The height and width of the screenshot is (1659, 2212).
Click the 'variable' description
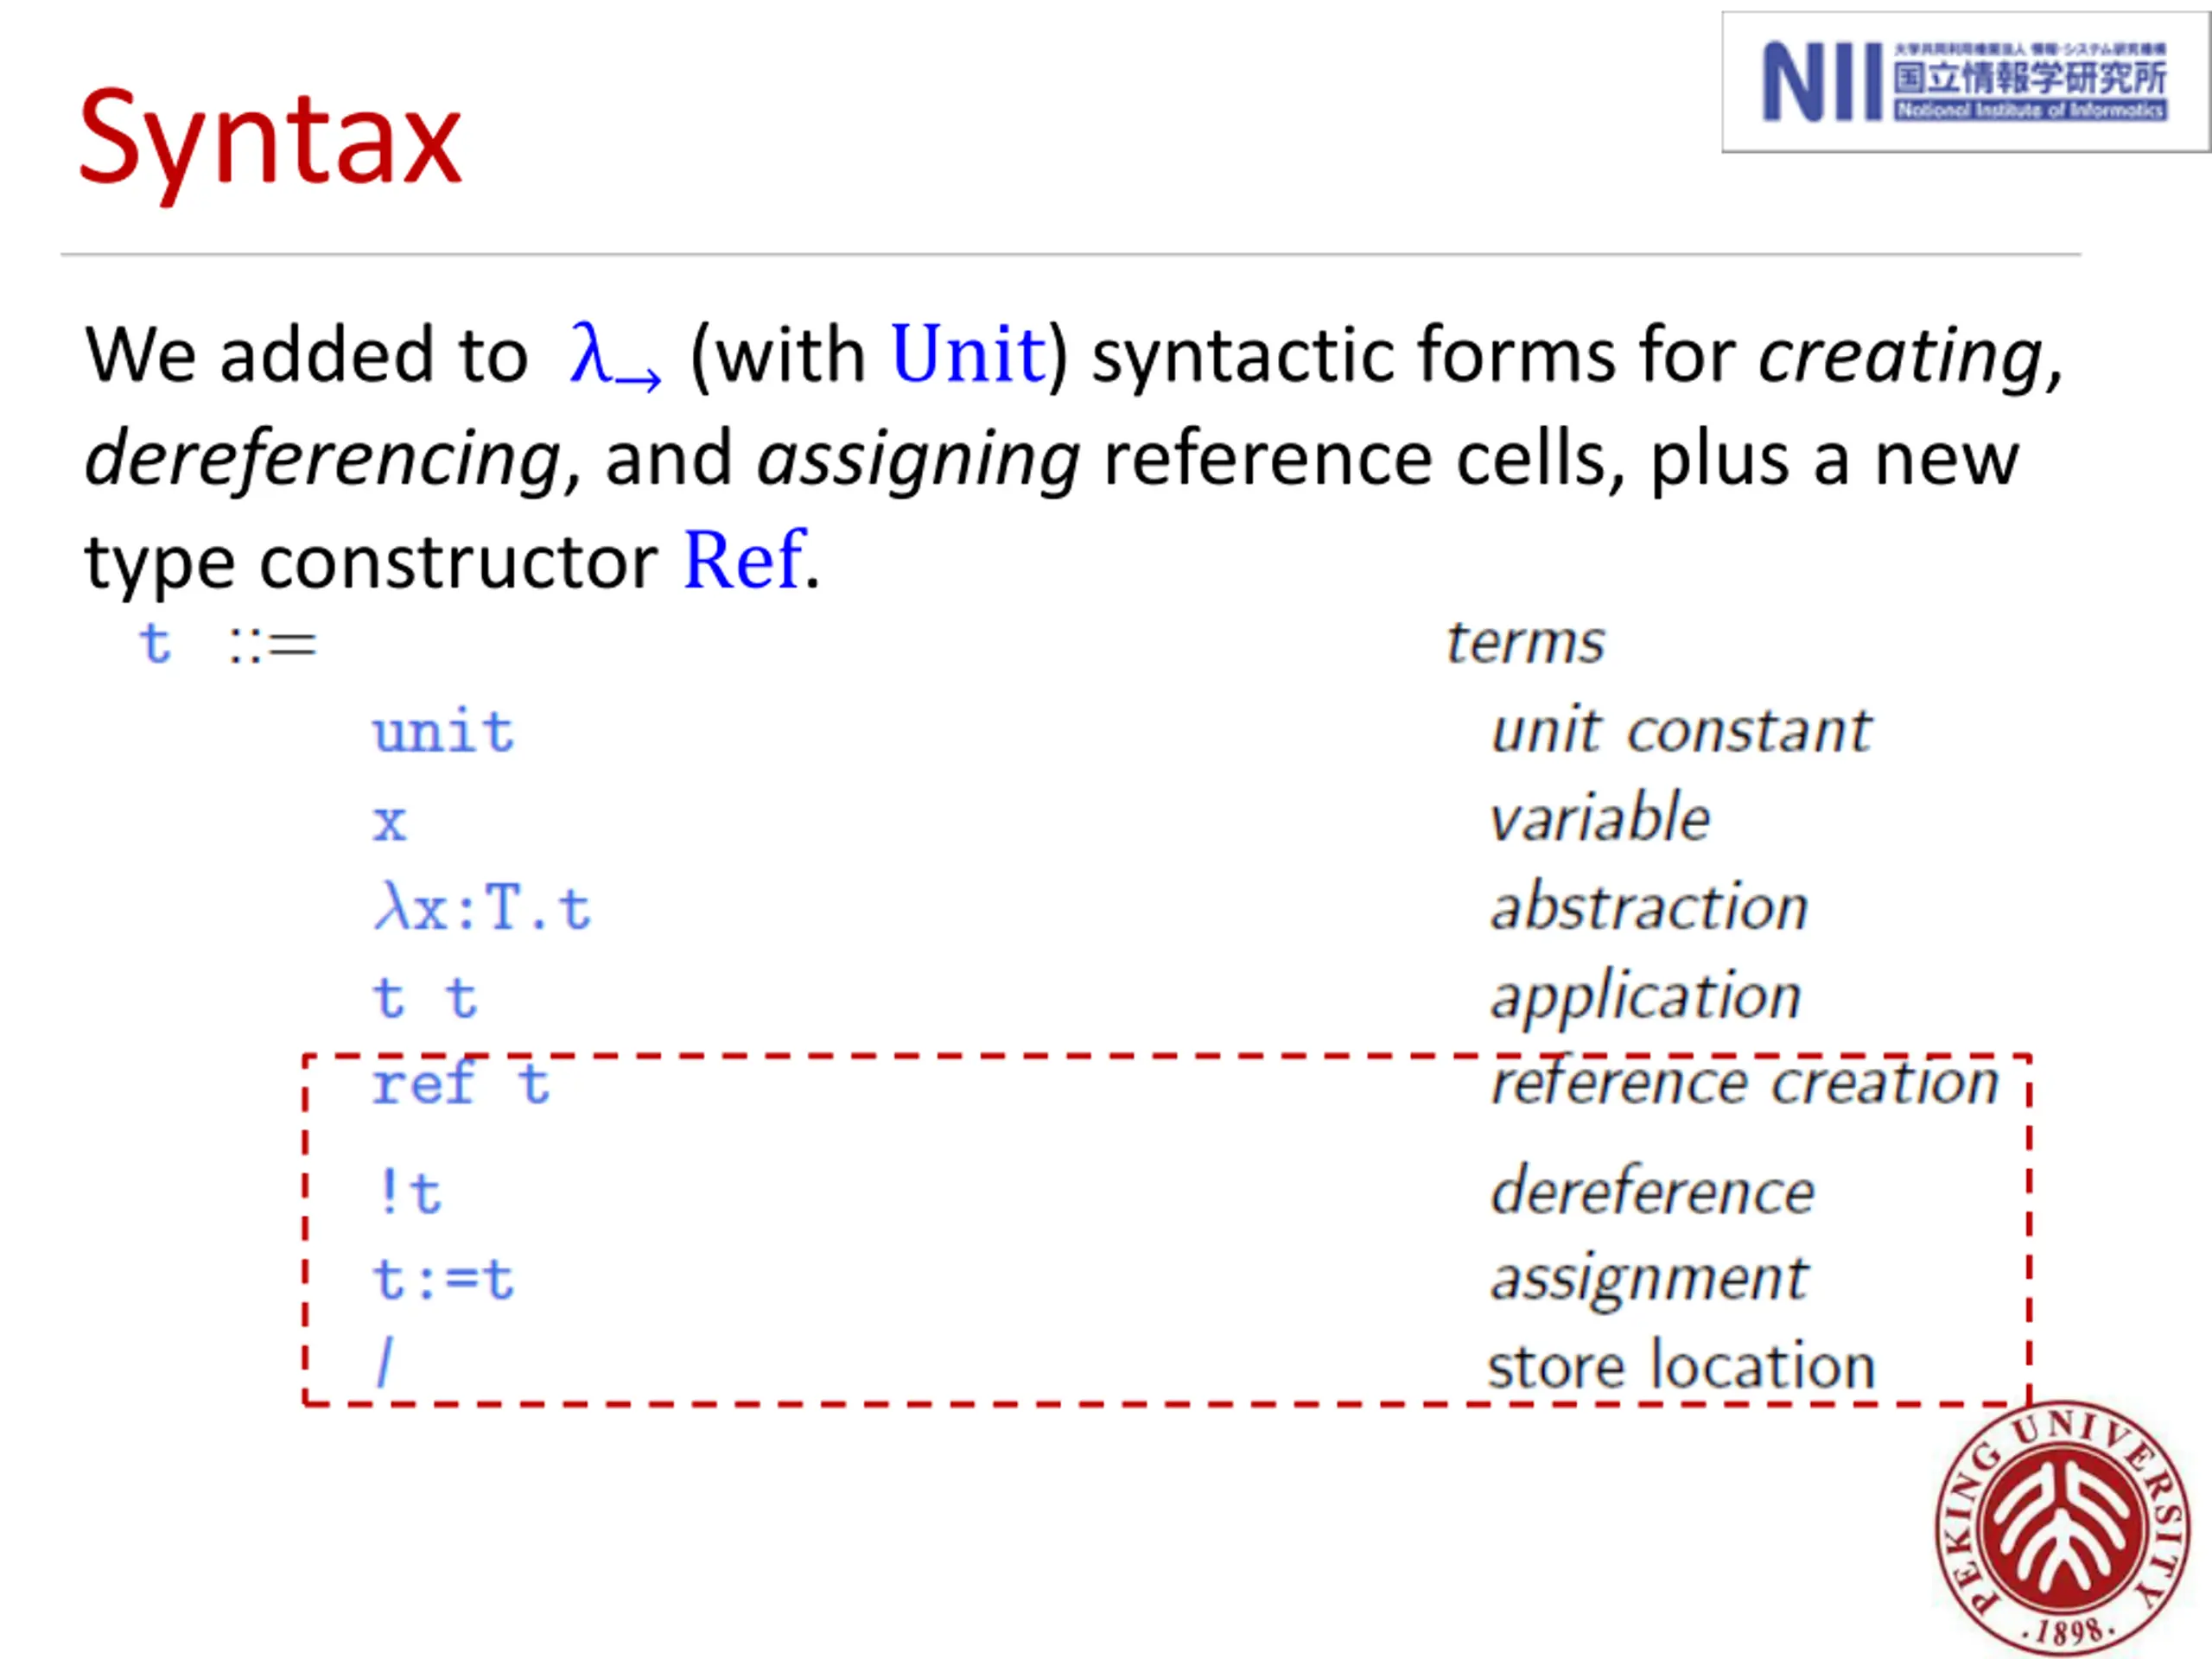point(1600,818)
